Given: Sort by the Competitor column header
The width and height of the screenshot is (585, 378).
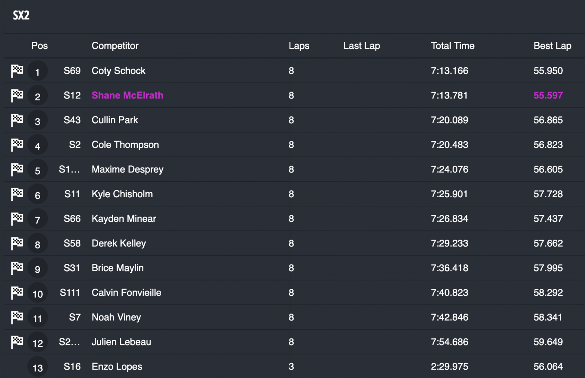Looking at the screenshot, I should 115,46.
